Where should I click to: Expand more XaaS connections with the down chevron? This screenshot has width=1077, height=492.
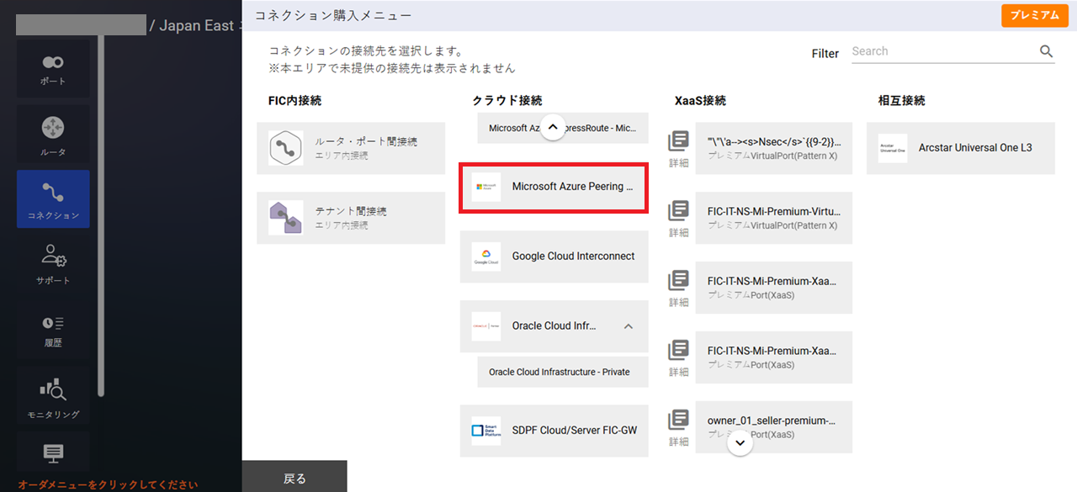(x=740, y=442)
